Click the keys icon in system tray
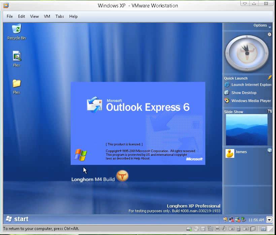The width and height of the screenshot is (276, 235). pyautogui.click(x=226, y=219)
